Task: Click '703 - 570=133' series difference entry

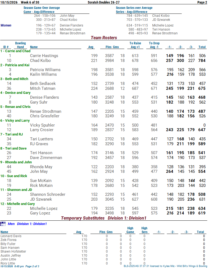Action: tap(137, 20)
